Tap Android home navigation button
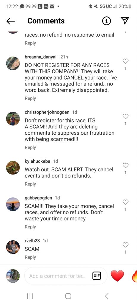This screenshot has height=305, width=137. 68,296
